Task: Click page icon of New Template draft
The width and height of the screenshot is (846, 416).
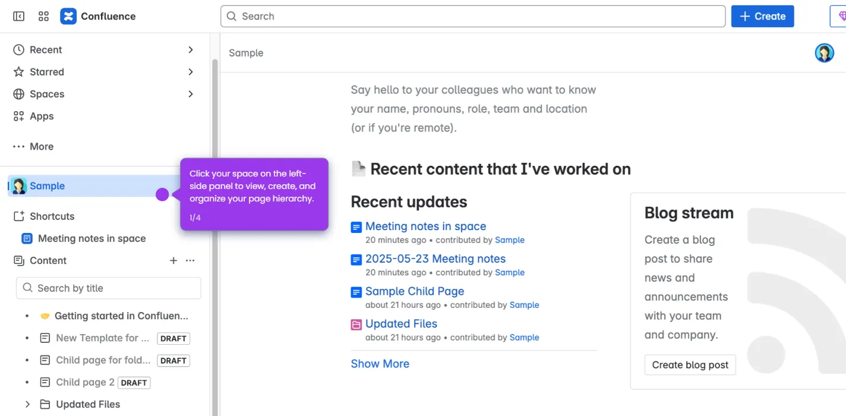Action: [45, 338]
